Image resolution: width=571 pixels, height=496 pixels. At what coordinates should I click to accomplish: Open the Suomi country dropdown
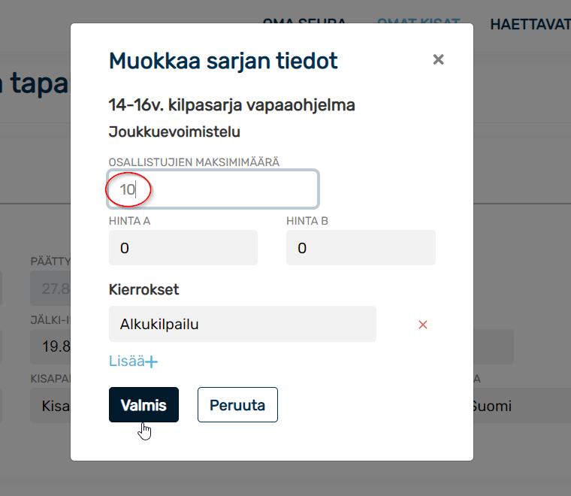coord(522,405)
